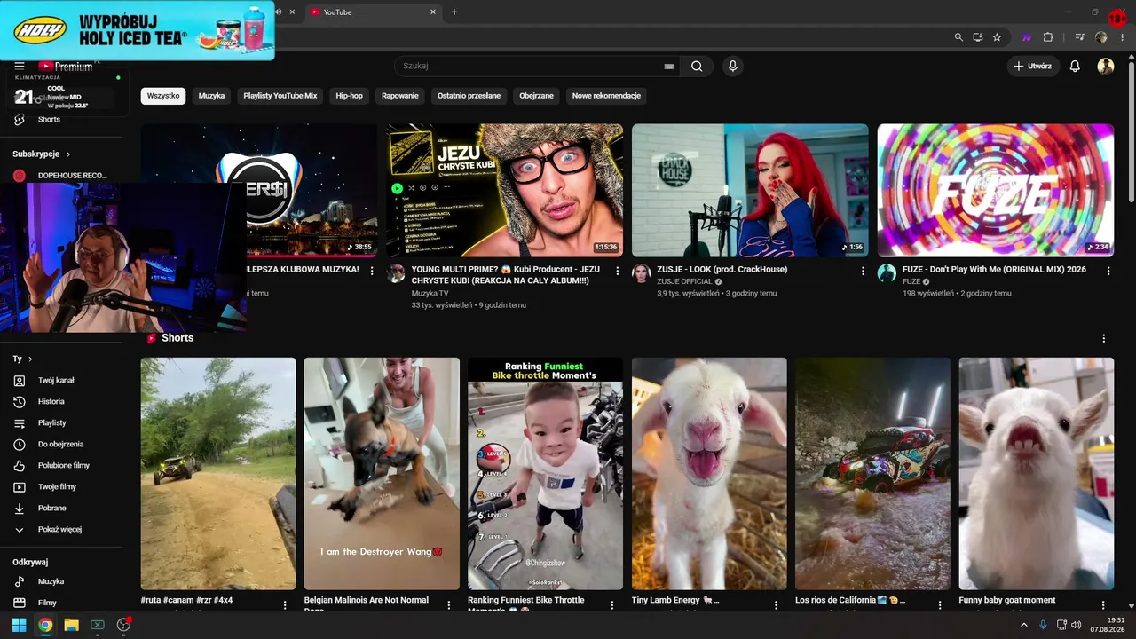Open options for YOUNG MULTI PRIME video
The width and height of the screenshot is (1136, 639).
tap(618, 271)
